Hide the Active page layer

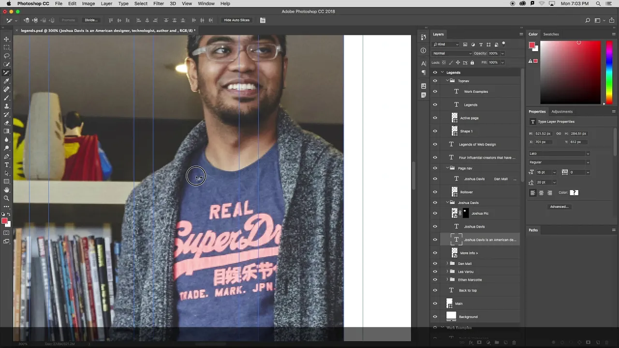click(435, 118)
